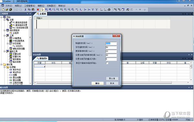Click the undo arrow in toolbar
This screenshot has height=122, width=194.
(x=17, y=10)
